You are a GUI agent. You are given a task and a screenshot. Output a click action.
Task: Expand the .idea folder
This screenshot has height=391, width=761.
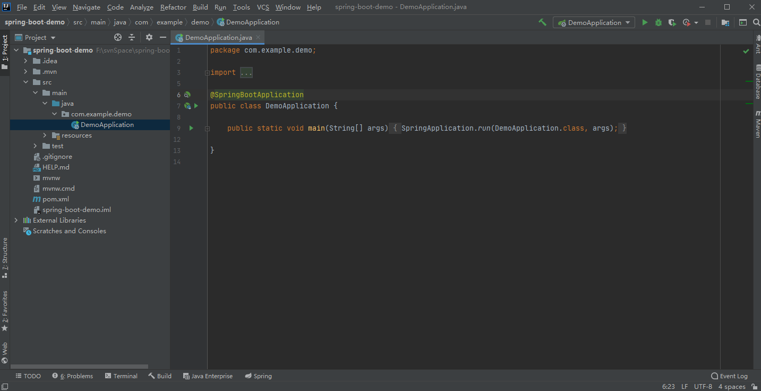pyautogui.click(x=26, y=61)
